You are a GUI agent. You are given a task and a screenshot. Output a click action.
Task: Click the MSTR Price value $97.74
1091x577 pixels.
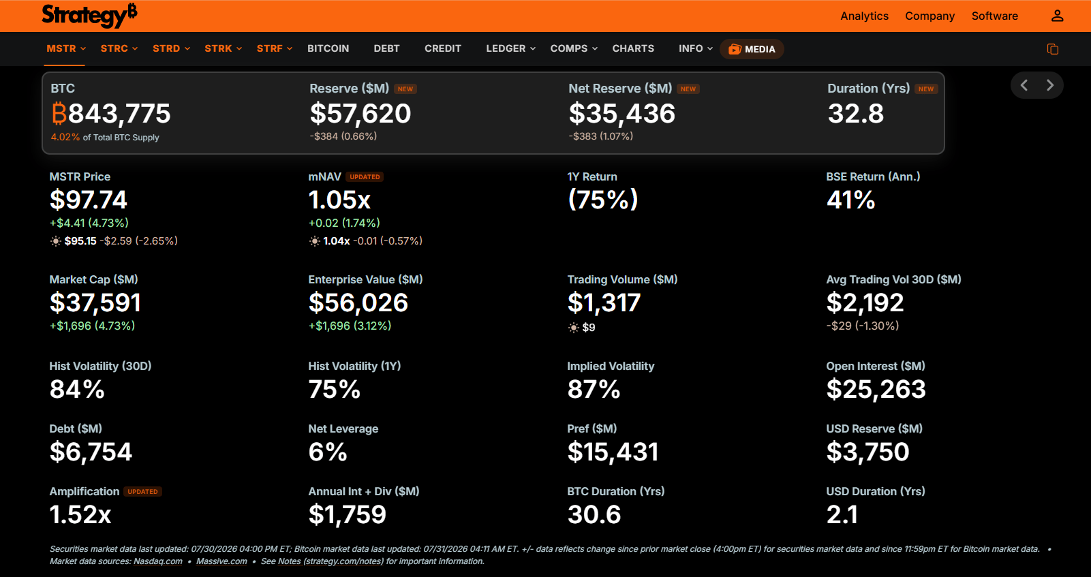coord(89,200)
